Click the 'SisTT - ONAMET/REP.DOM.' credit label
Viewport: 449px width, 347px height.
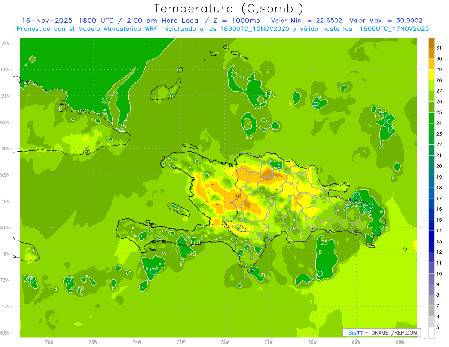pos(382,332)
